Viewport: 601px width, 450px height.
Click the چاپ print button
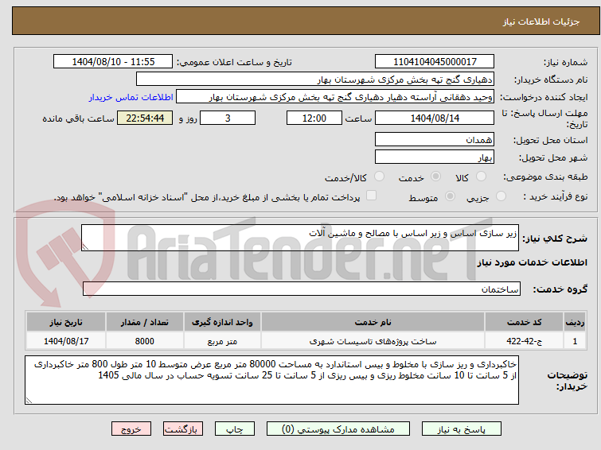click(235, 429)
